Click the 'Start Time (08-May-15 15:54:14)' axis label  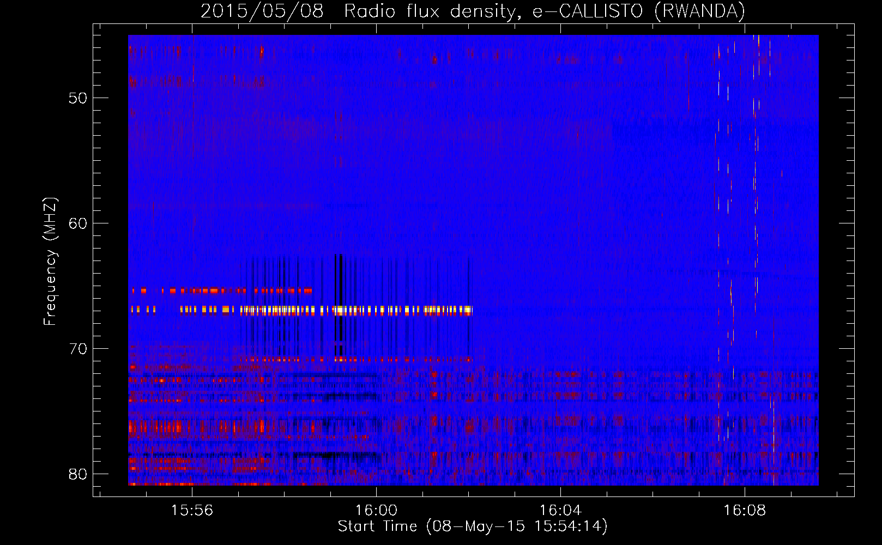pos(473,526)
